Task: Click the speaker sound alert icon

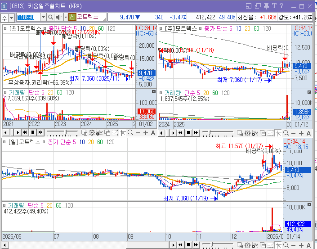Action: click(x=59, y=18)
